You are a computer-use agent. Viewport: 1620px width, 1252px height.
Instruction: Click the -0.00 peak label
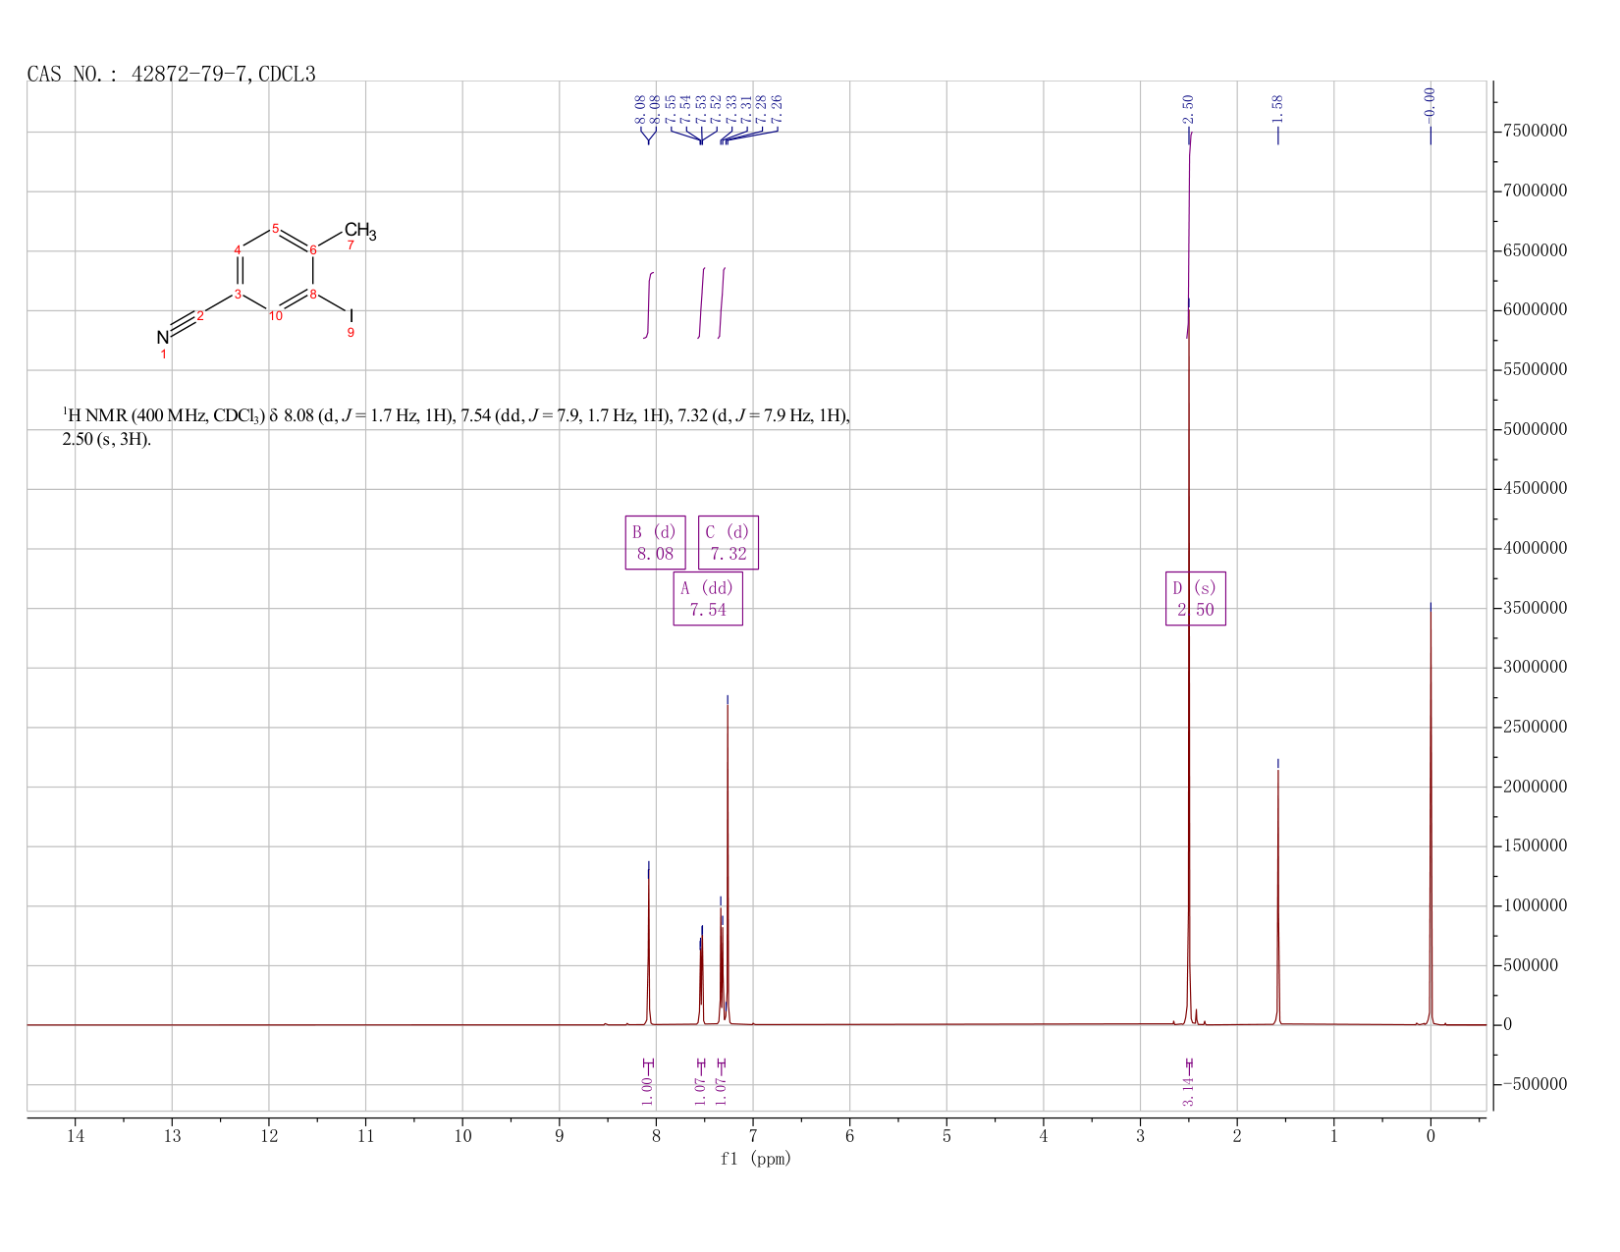coord(1430,105)
